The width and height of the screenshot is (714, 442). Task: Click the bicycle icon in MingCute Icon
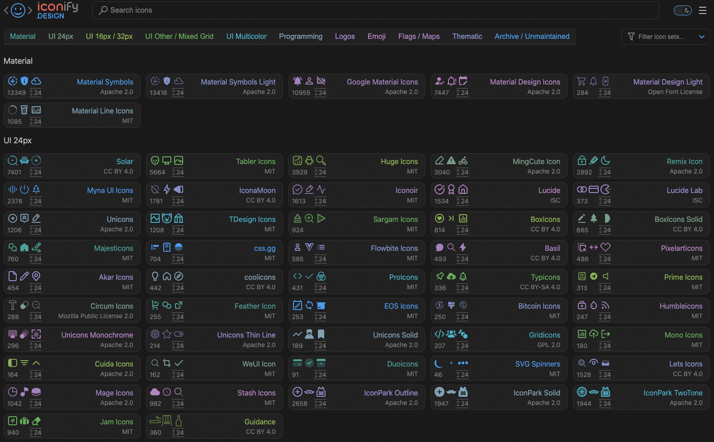463,160
